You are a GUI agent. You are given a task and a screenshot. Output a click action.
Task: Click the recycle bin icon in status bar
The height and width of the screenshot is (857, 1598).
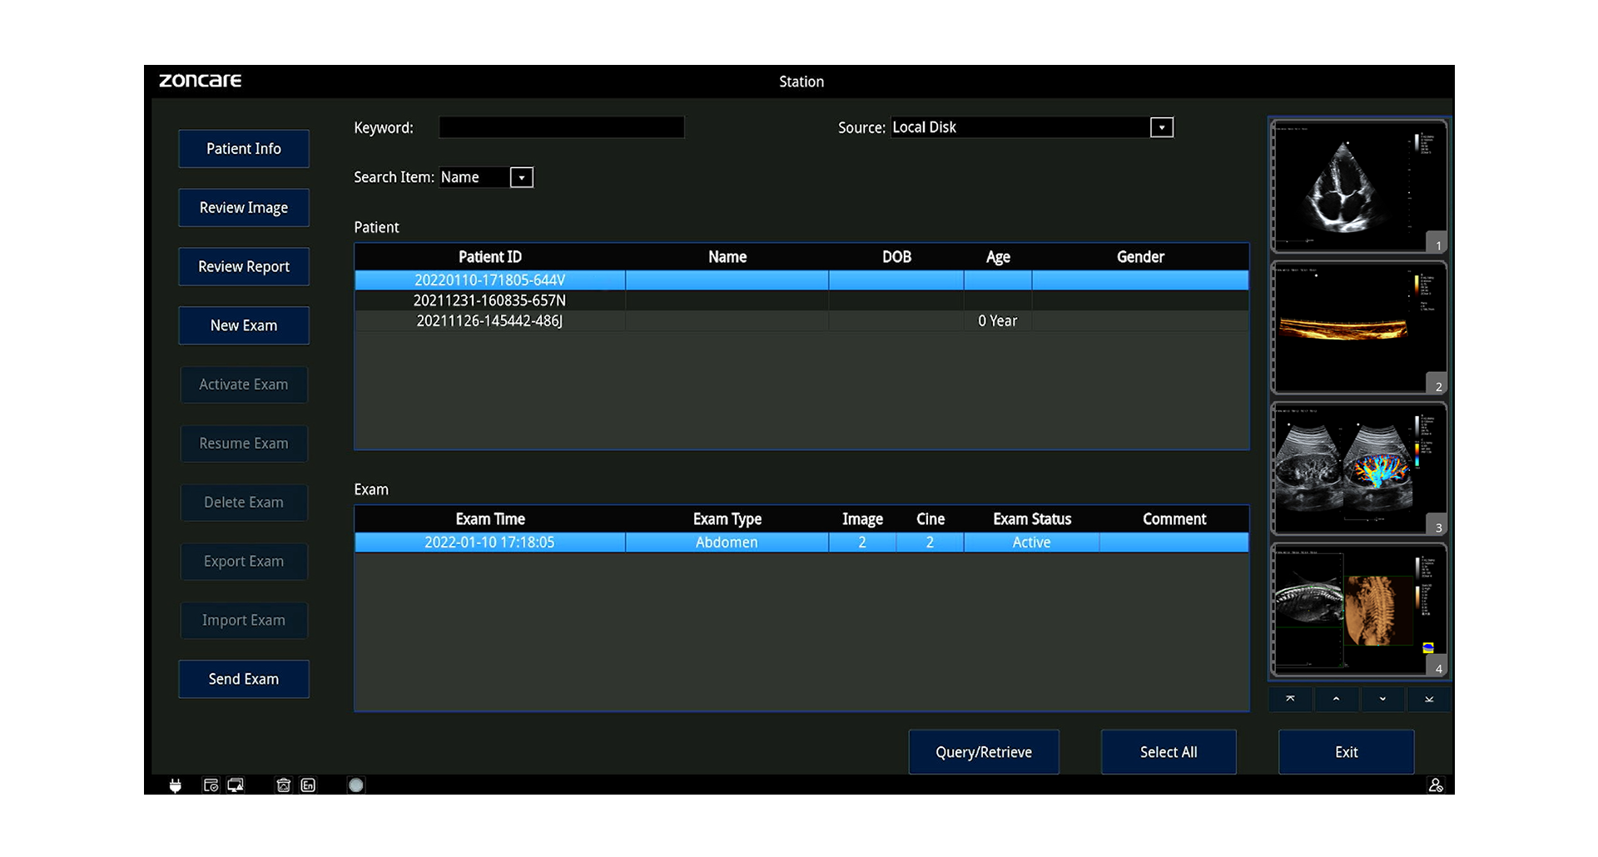click(x=283, y=785)
